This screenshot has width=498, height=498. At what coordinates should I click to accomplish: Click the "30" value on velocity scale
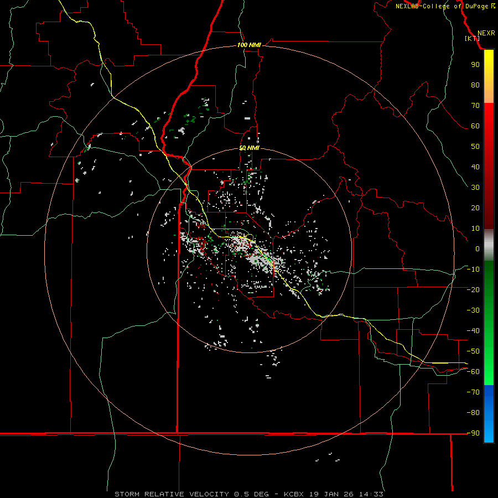point(475,188)
